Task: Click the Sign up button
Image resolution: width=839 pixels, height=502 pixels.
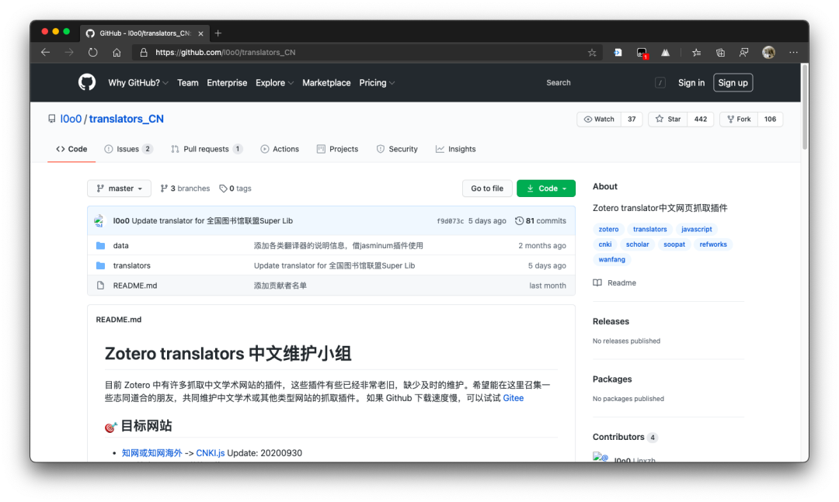Action: tap(733, 83)
